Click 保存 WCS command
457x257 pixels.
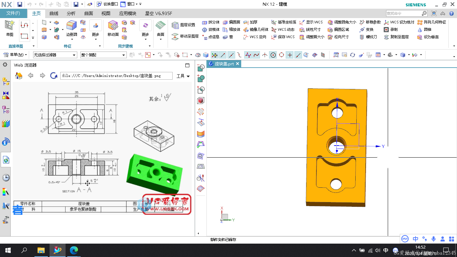click(283, 37)
